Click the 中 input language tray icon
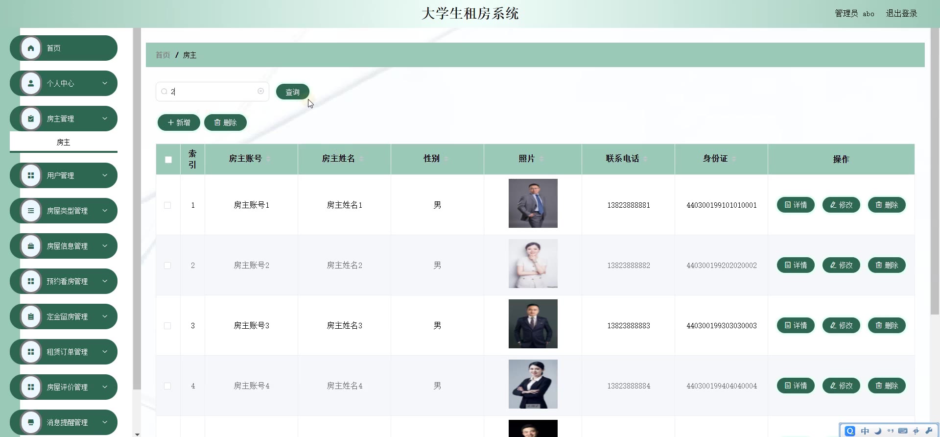Viewport: 940px width, 437px height. pyautogui.click(x=865, y=431)
